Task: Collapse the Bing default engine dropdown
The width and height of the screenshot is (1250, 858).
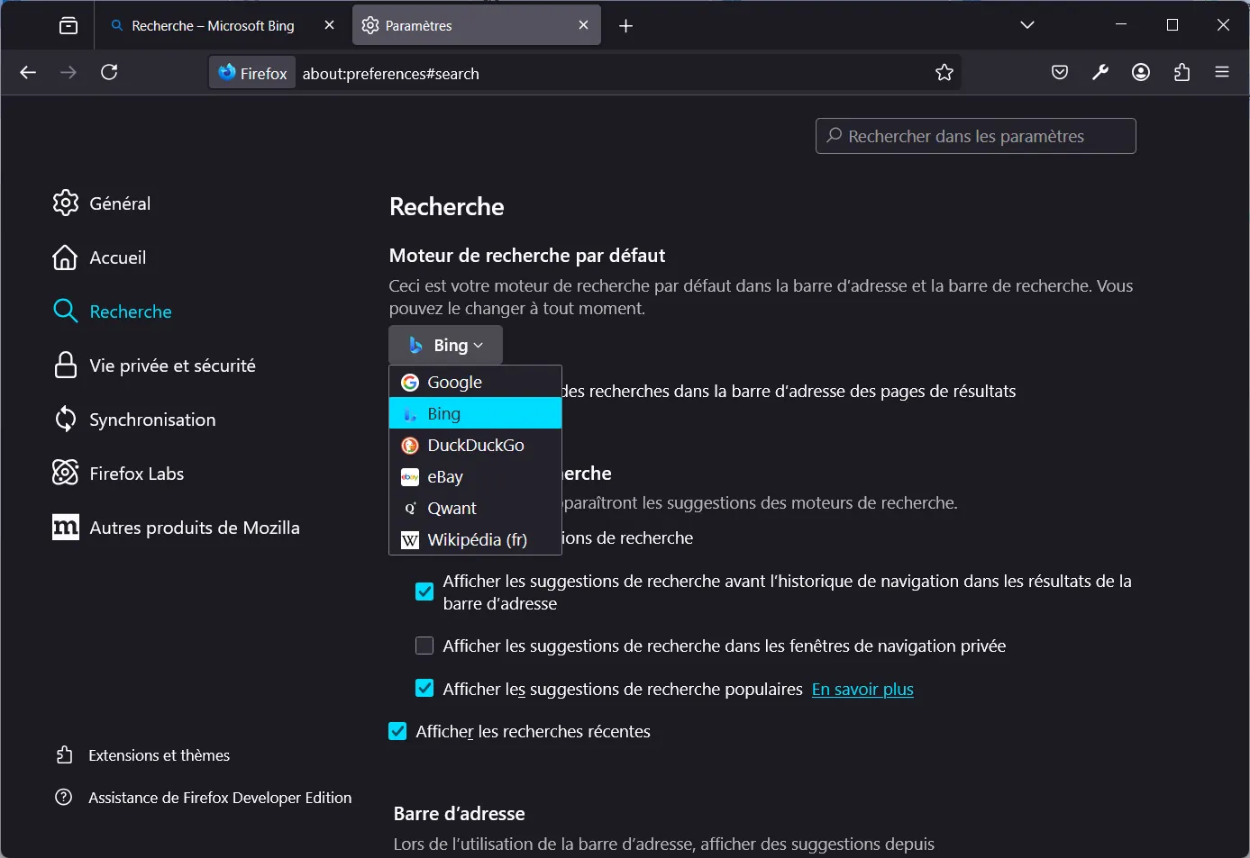Action: point(445,346)
